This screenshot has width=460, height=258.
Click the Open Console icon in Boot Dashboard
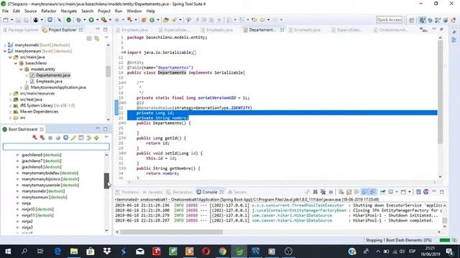(65, 138)
